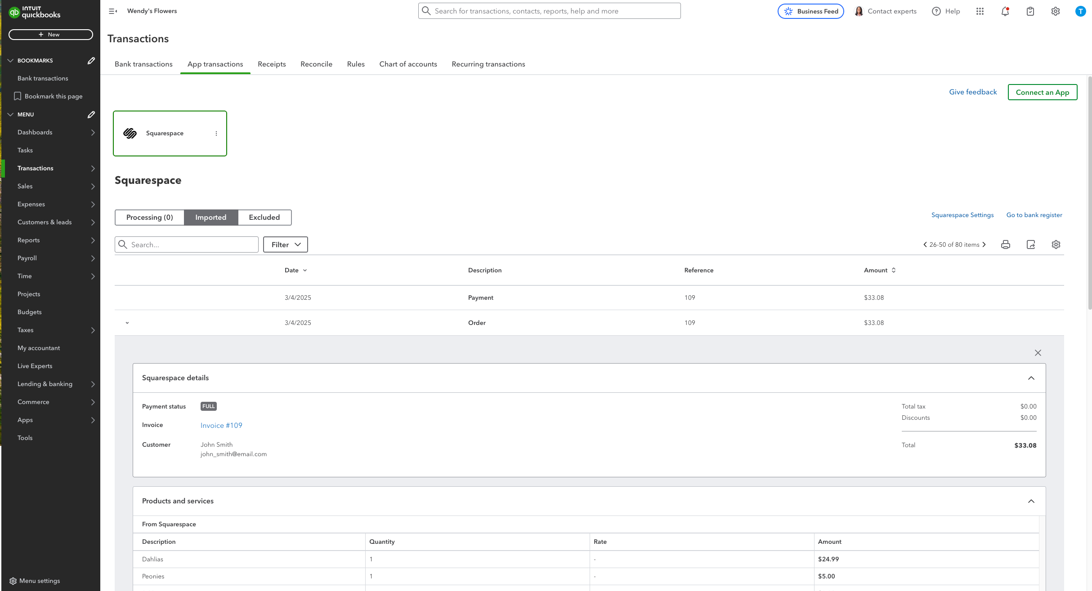Open the Recurring transactions tab
The height and width of the screenshot is (591, 1092).
click(488, 64)
